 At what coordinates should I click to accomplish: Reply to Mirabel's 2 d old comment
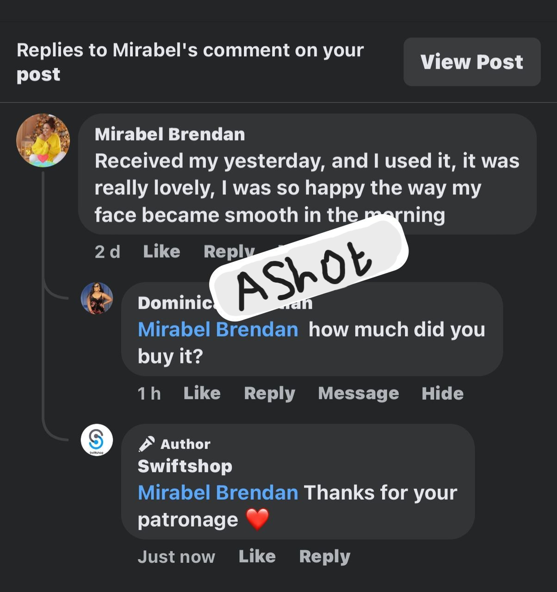click(x=229, y=252)
